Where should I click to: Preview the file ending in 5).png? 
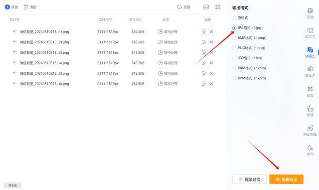click(x=204, y=73)
